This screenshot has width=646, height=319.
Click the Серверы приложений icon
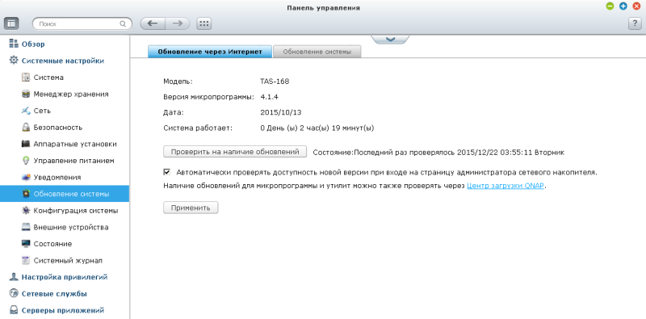pyautogui.click(x=14, y=310)
